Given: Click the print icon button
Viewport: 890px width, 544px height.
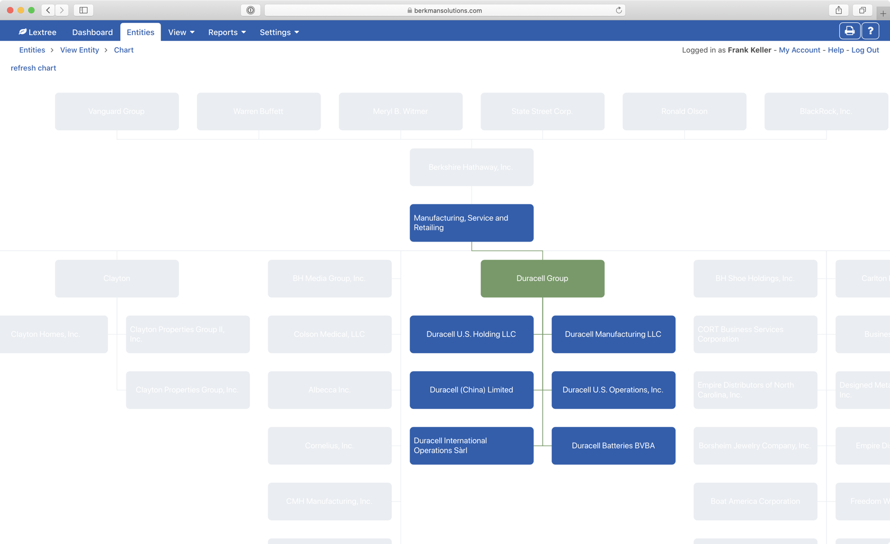Looking at the screenshot, I should (849, 31).
